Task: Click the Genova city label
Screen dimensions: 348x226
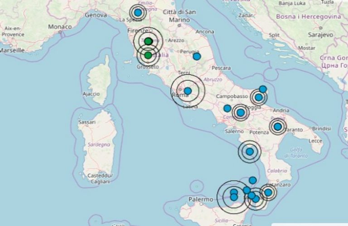Action: [96, 15]
